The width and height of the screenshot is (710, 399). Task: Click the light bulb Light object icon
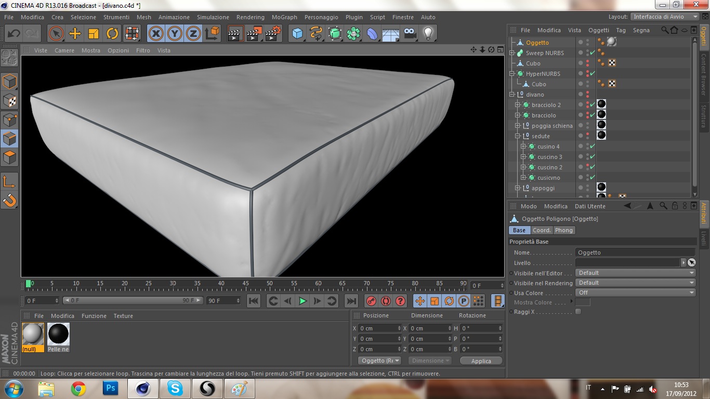tap(428, 34)
